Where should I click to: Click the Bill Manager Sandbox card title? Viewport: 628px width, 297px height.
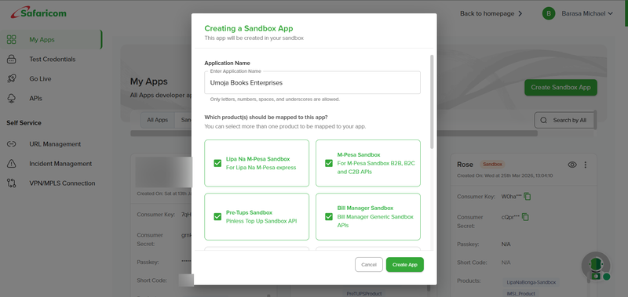365,208
